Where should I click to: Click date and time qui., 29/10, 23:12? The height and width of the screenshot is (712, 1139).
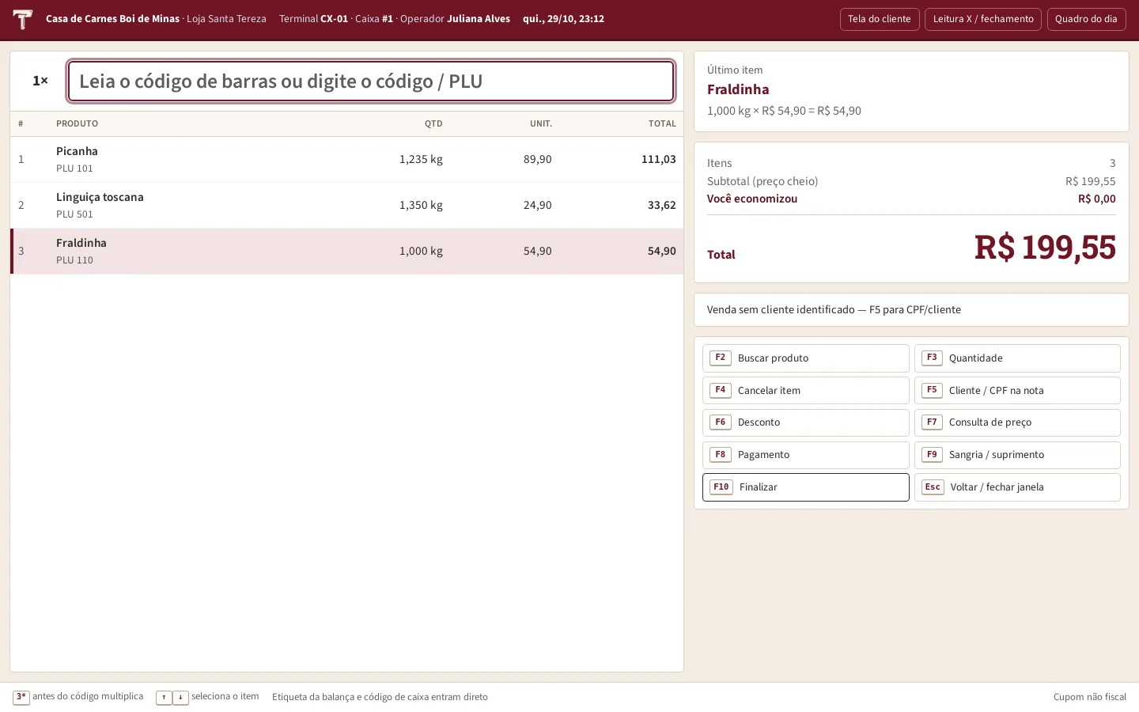click(563, 19)
